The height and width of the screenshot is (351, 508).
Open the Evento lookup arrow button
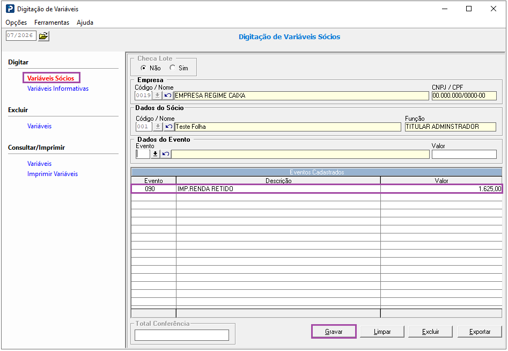click(x=155, y=153)
